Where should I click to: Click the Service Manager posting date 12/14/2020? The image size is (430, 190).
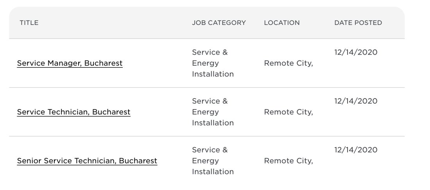tap(356, 52)
